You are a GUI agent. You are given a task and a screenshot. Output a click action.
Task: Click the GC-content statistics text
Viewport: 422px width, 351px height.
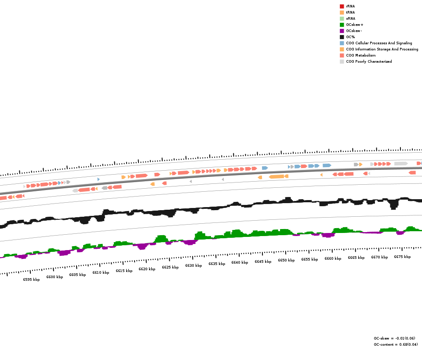[394, 344]
